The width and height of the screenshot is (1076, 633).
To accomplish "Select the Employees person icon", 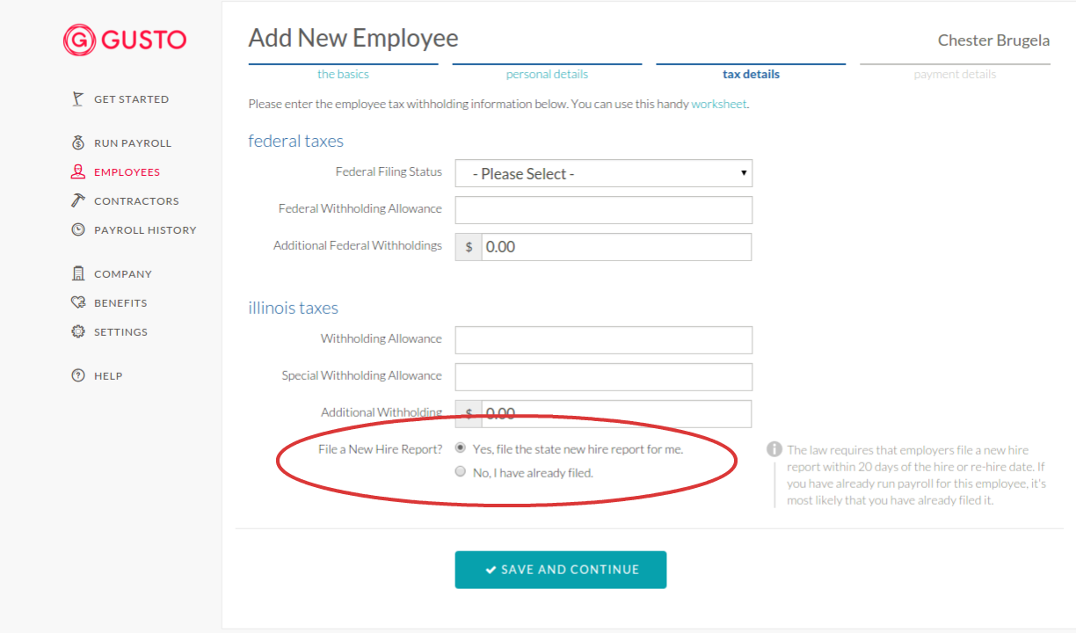I will click(77, 171).
